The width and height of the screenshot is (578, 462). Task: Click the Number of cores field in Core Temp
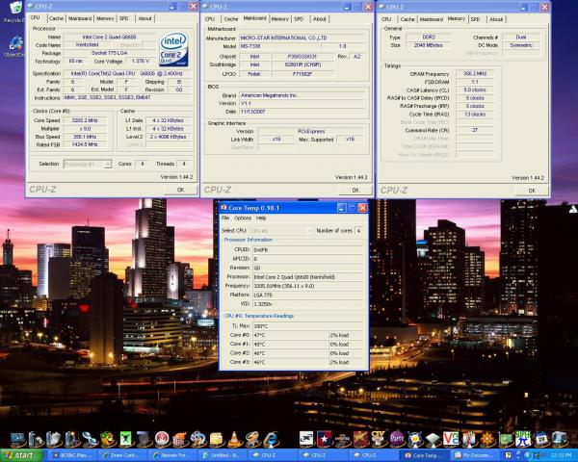click(x=358, y=231)
